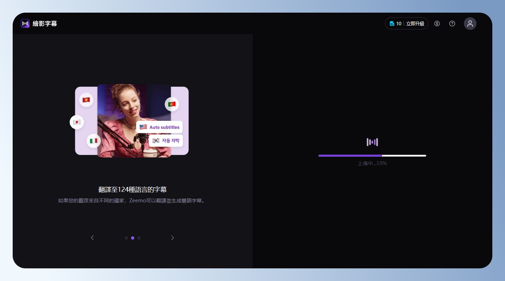
Task: Click the Japan flag icon
Action: pyautogui.click(x=77, y=122)
